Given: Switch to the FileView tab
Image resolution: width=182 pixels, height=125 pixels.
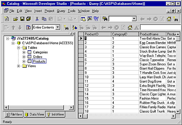Looking at the screenshot, I should pyautogui.click(x=14, y=114).
